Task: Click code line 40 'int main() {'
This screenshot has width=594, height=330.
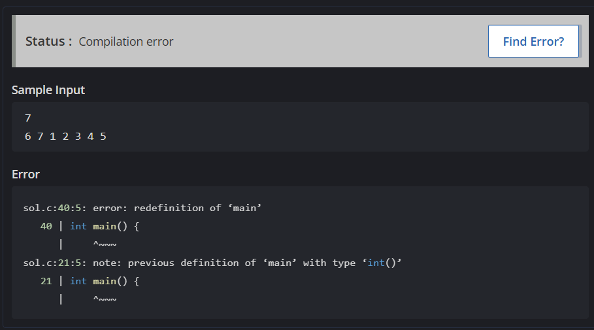Action: click(90, 226)
